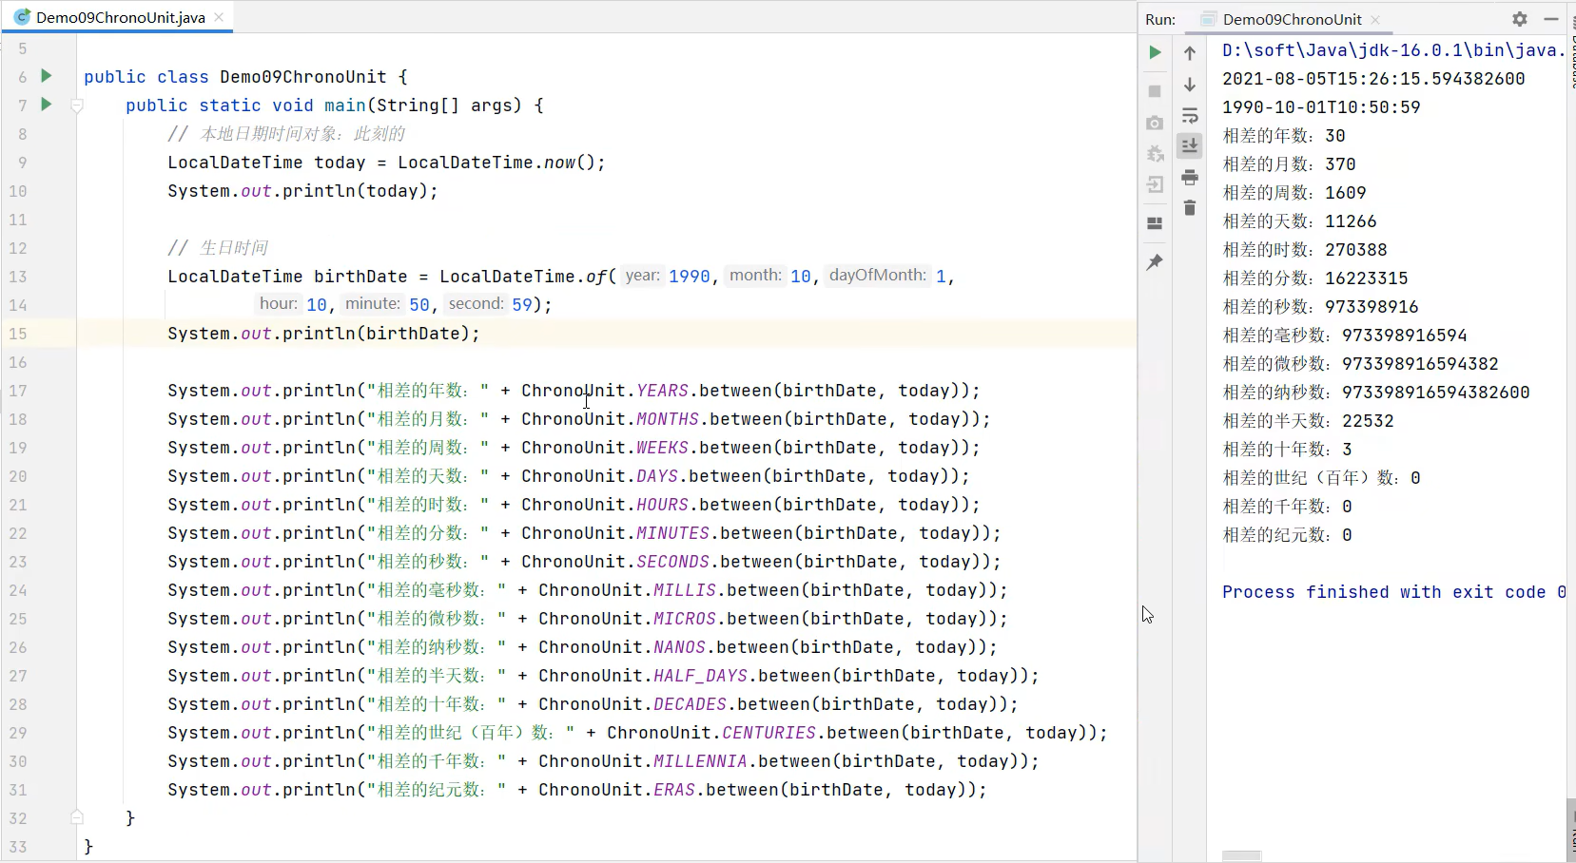Collapse main method using line 7 fold marker
Image resolution: width=1576 pixels, height=863 pixels.
(77, 105)
